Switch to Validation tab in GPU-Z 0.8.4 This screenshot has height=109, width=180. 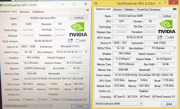coord(129,9)
